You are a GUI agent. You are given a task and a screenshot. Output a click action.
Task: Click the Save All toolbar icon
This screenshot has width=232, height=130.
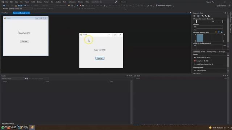[x=21, y=6]
